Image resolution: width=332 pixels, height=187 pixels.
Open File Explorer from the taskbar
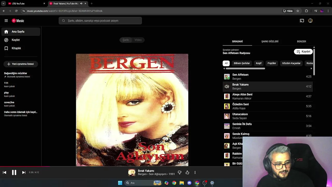182,183
